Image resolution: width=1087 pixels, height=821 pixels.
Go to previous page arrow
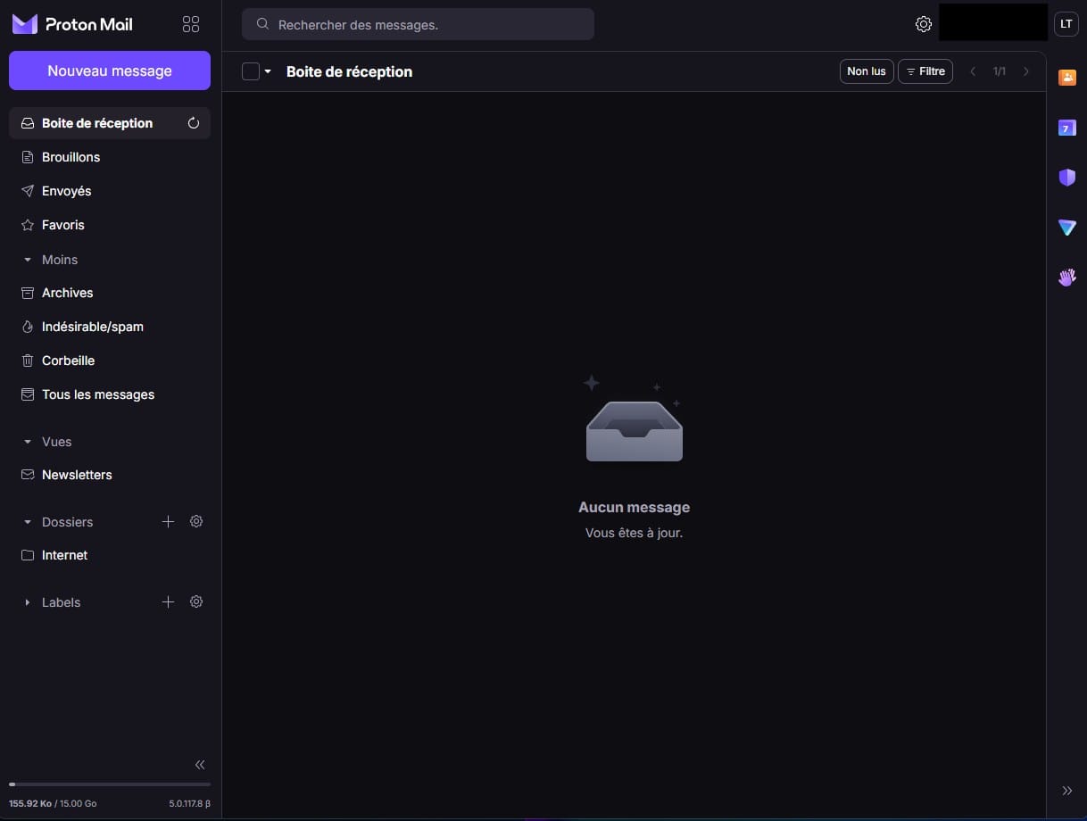click(x=973, y=71)
